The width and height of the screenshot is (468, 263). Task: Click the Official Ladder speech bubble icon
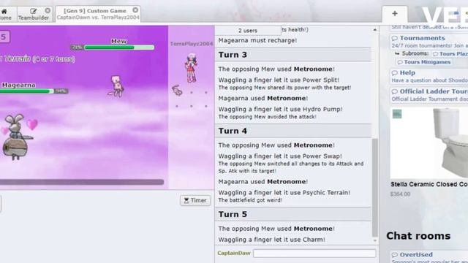[395, 91]
